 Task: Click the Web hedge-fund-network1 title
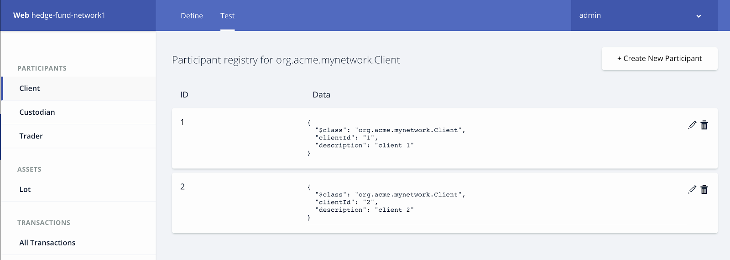click(x=59, y=15)
